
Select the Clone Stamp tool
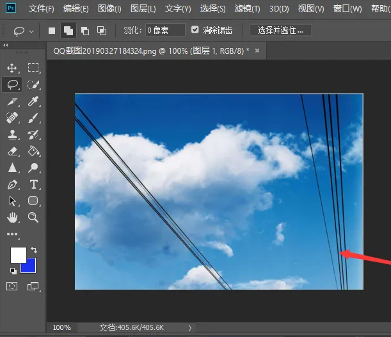[x=12, y=135]
